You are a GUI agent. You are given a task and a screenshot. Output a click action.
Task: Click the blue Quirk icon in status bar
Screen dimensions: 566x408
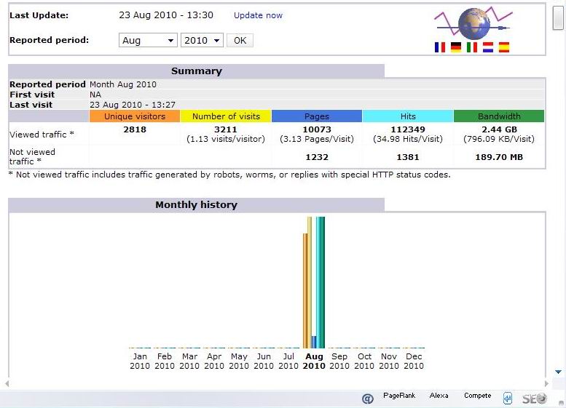pos(367,399)
